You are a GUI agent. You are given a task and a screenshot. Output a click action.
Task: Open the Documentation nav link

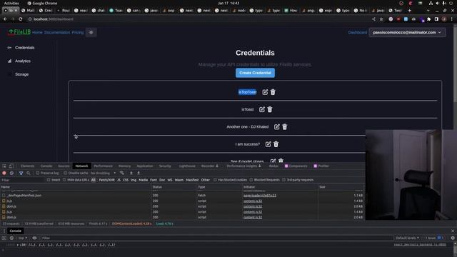(x=57, y=32)
